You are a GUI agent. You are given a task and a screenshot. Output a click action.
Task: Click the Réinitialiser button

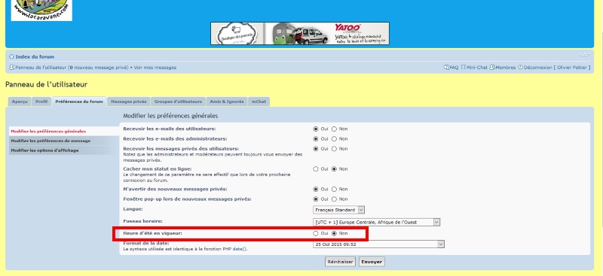[340, 262]
